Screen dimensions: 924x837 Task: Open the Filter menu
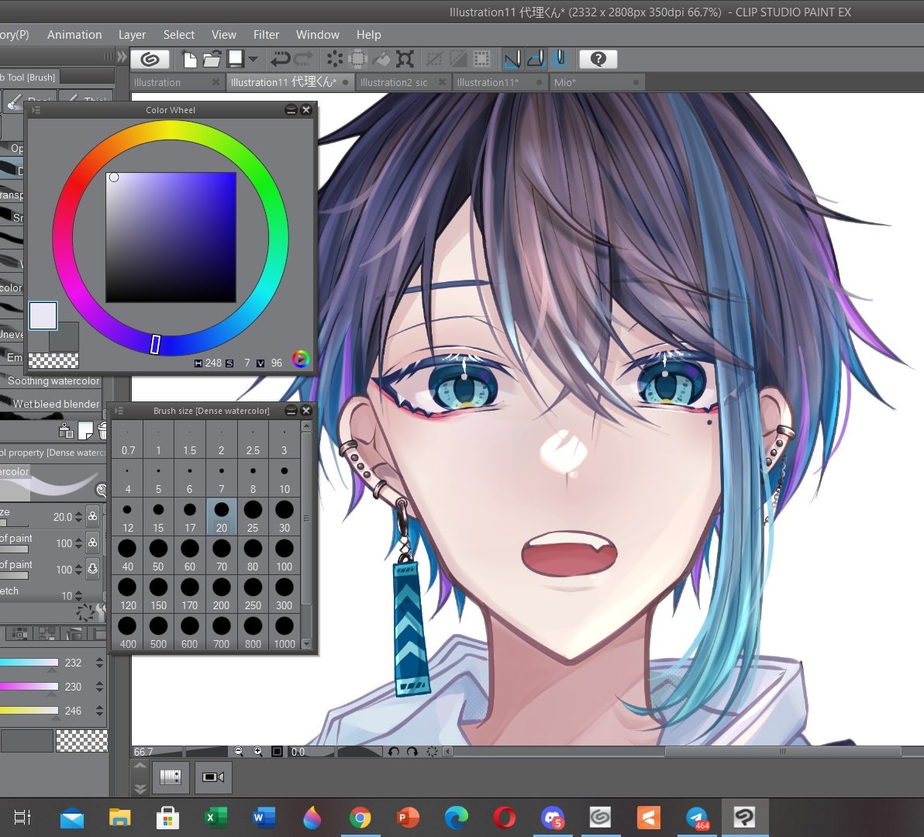point(266,35)
